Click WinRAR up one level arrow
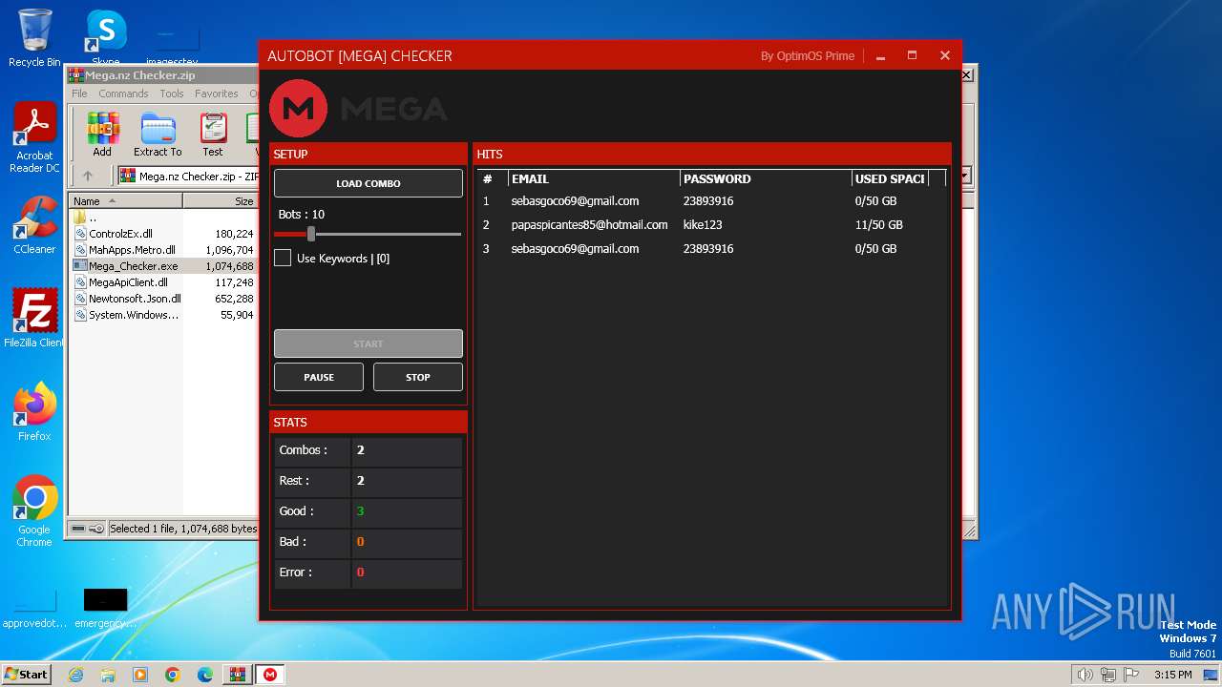 [88, 176]
